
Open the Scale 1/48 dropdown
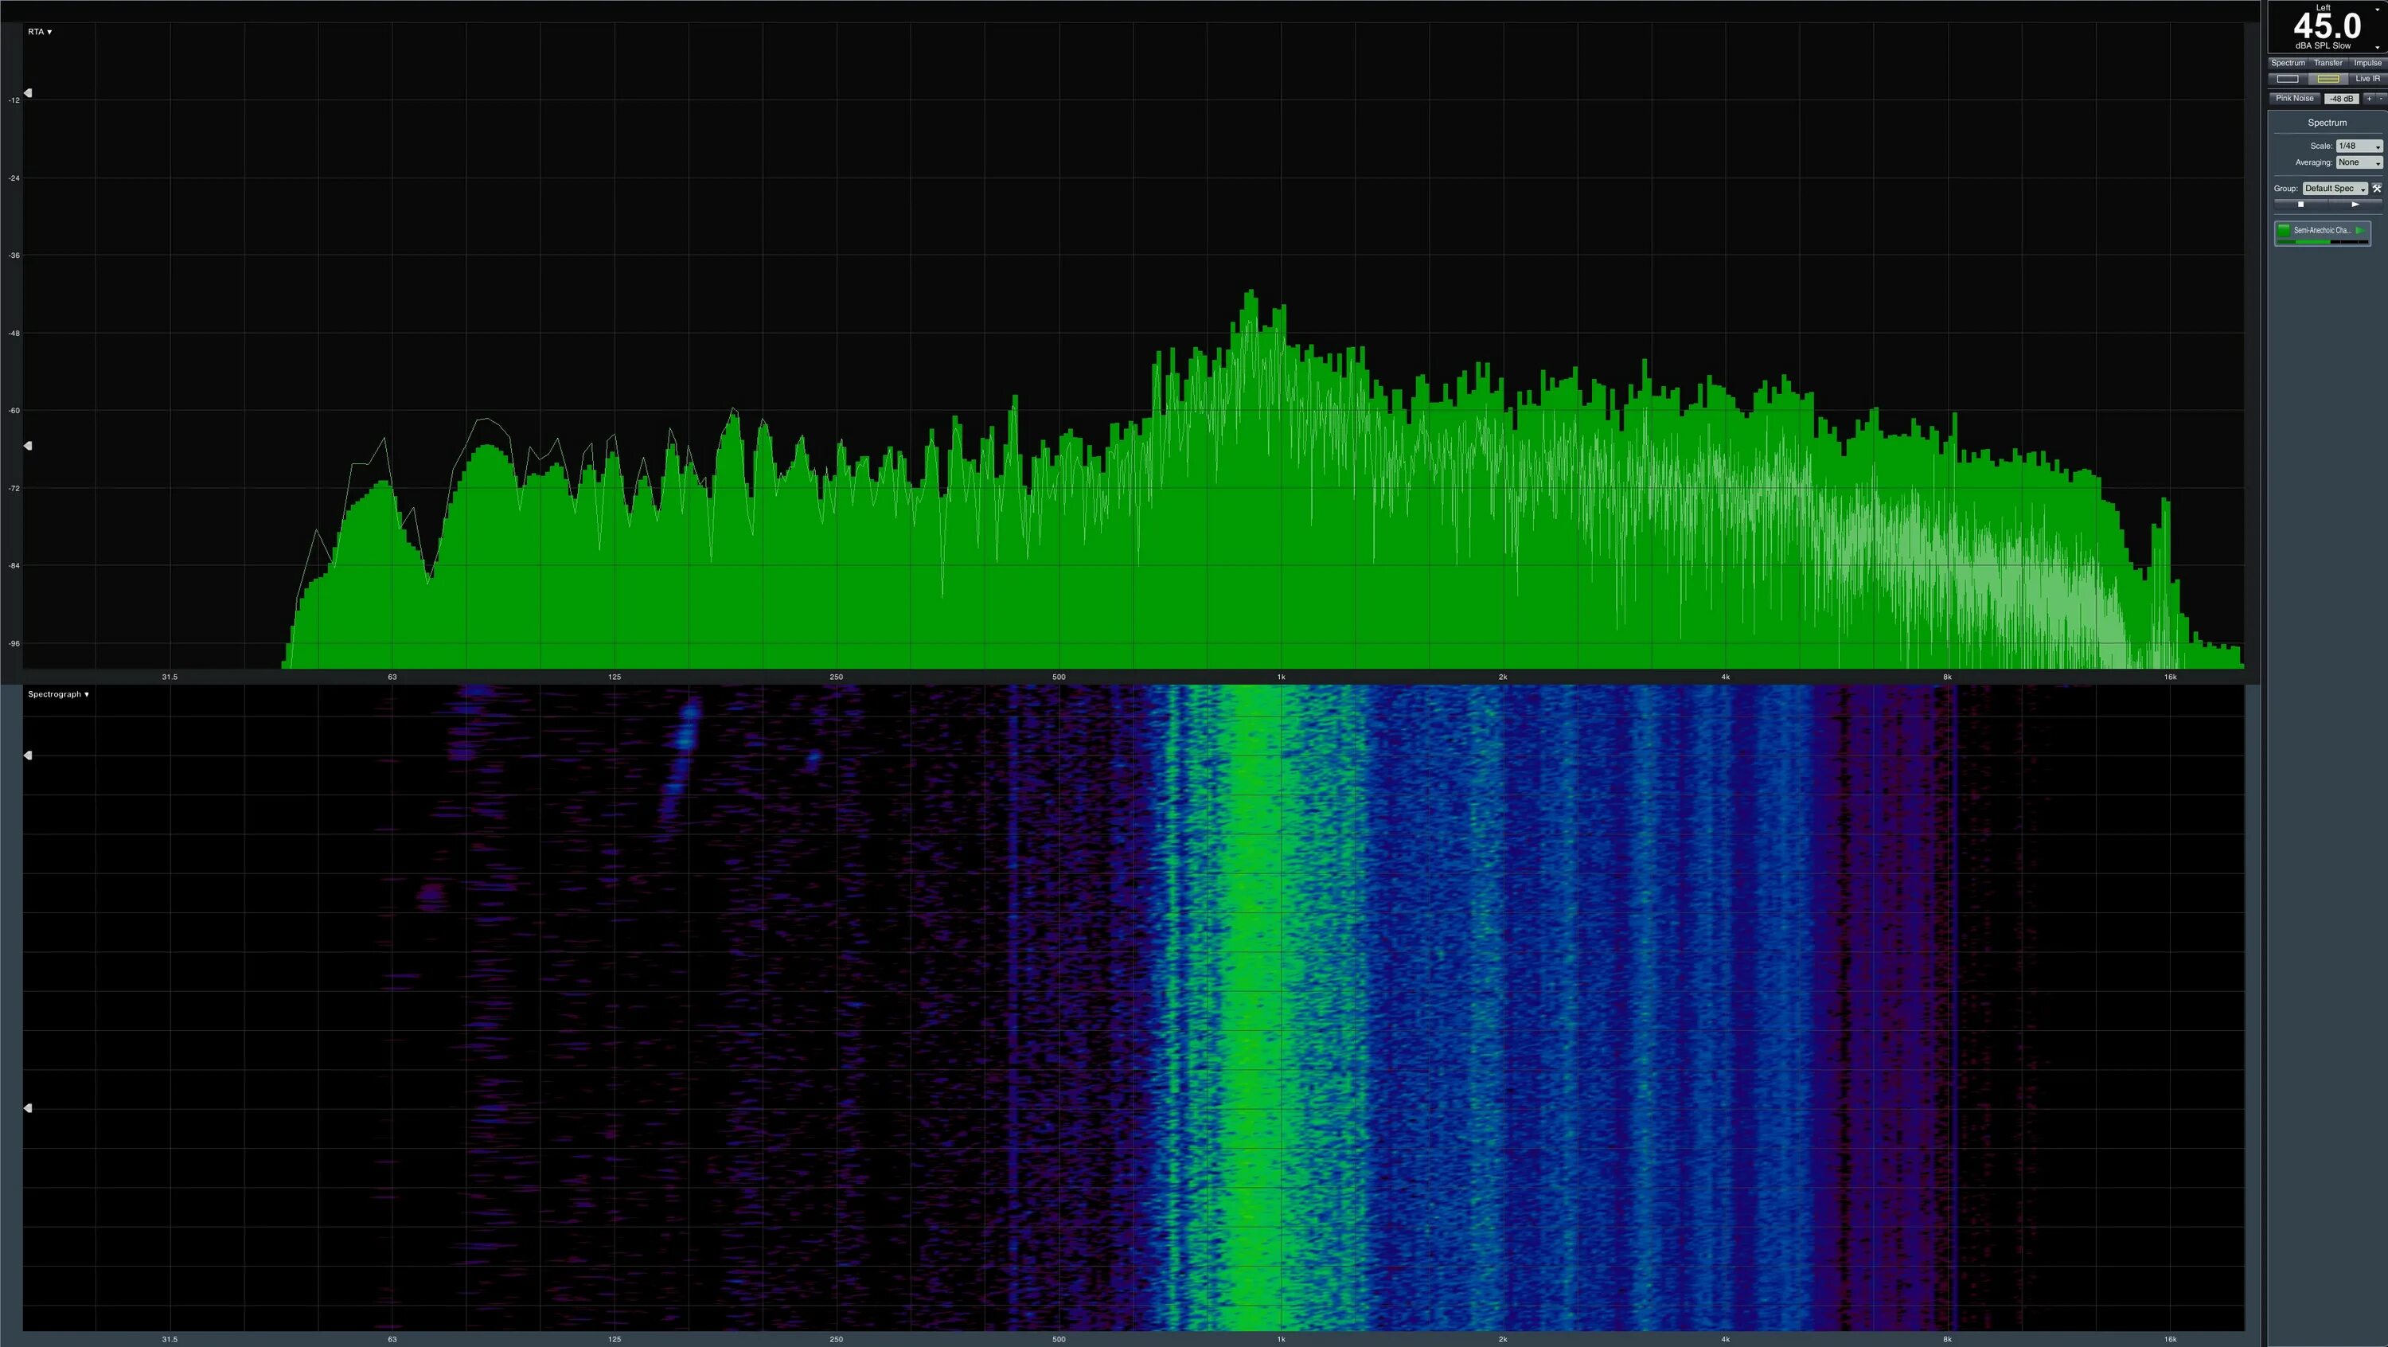(2359, 146)
